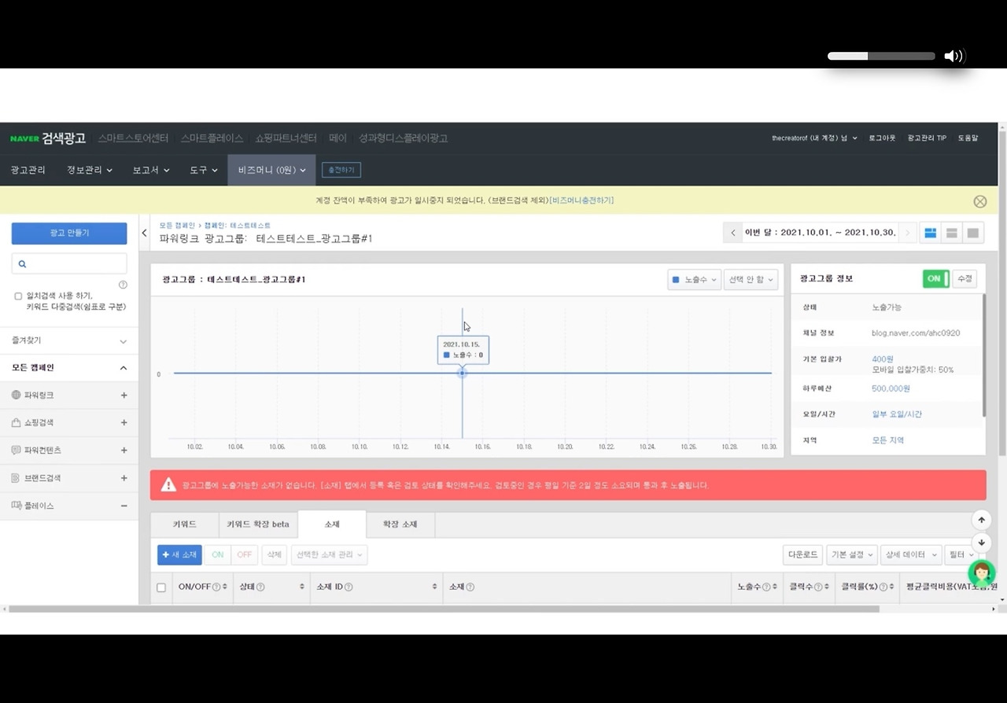
Task: Open the 보고서 dropdown menu
Action: tap(151, 170)
